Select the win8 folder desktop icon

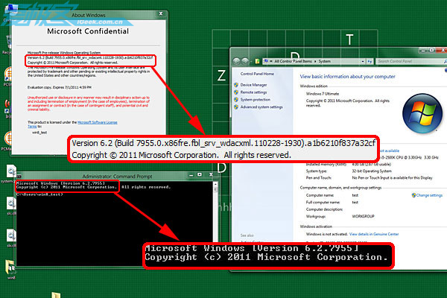point(11,269)
